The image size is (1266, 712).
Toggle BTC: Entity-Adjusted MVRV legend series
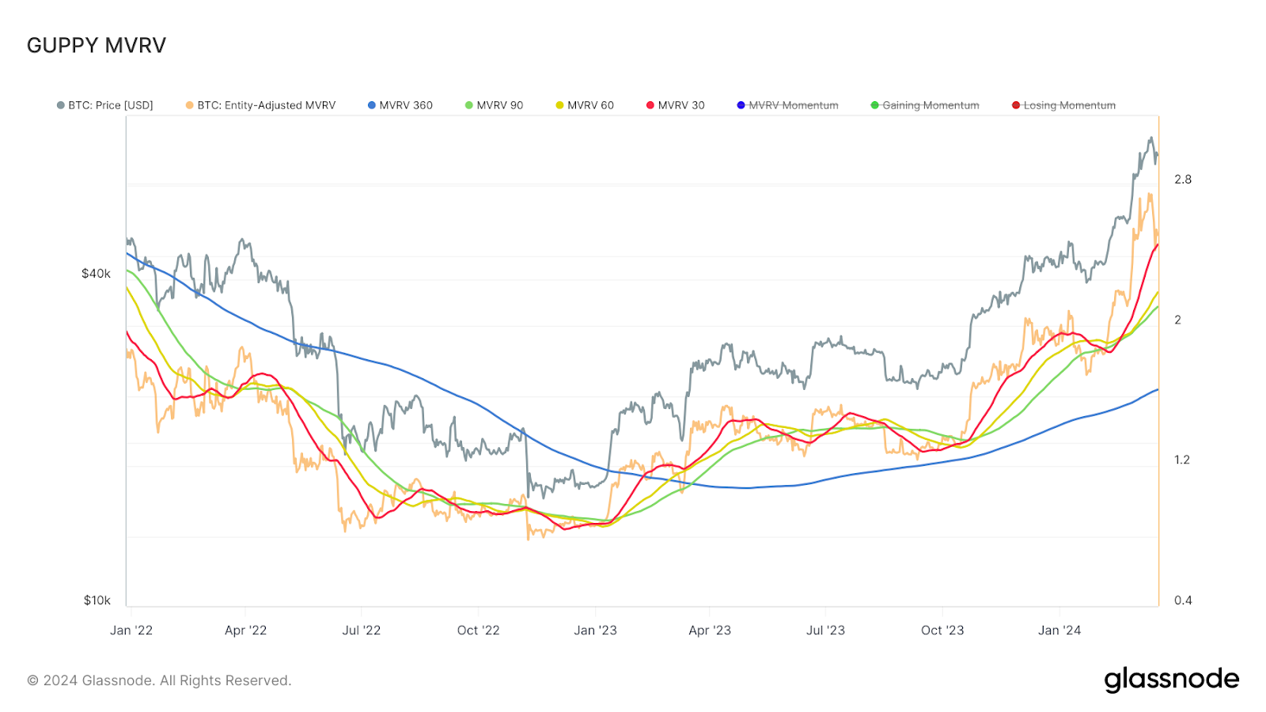[x=260, y=105]
